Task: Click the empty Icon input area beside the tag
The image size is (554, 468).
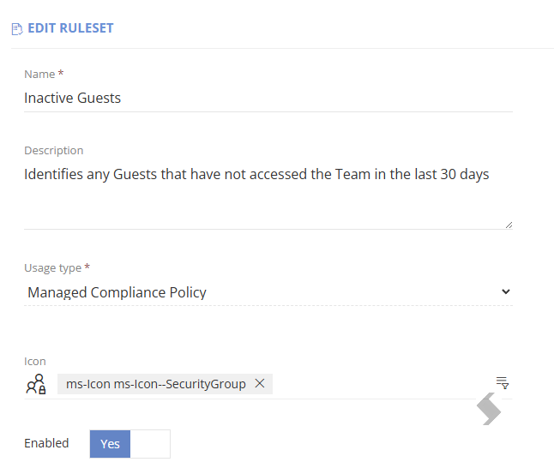Action: pyautogui.click(x=383, y=384)
